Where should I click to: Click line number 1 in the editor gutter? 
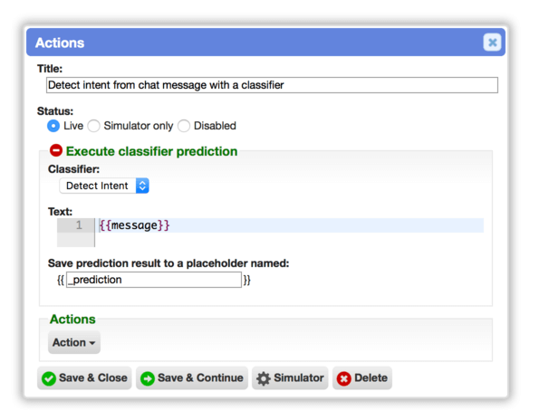79,225
